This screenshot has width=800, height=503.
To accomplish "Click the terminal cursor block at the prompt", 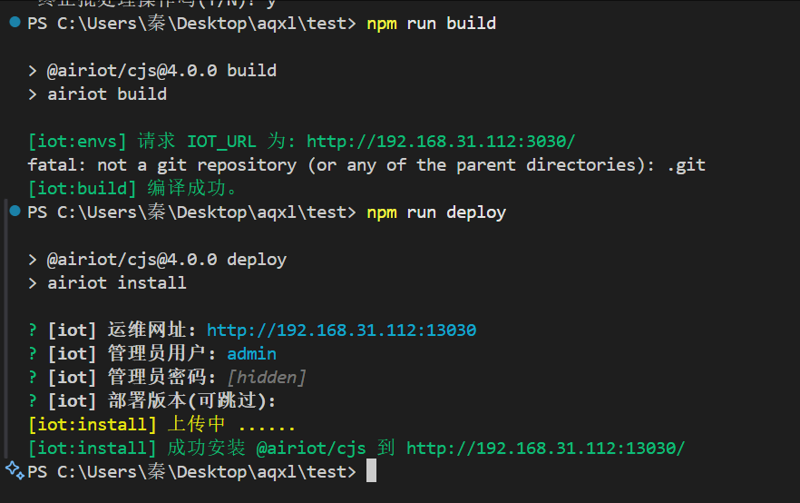I will (372, 470).
